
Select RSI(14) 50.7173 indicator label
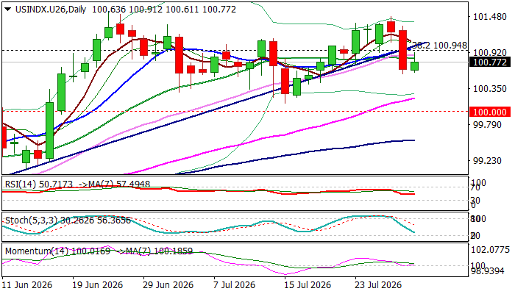(x=39, y=184)
